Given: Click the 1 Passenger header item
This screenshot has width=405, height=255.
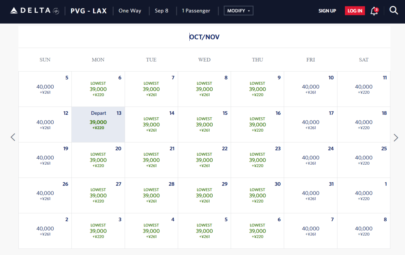Looking at the screenshot, I should [x=196, y=10].
